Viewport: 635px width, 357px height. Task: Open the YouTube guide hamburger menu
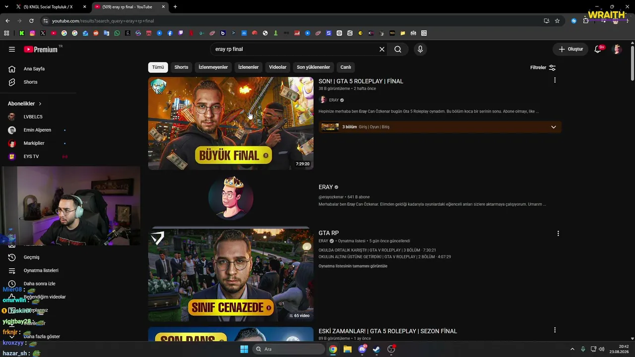[12, 49]
